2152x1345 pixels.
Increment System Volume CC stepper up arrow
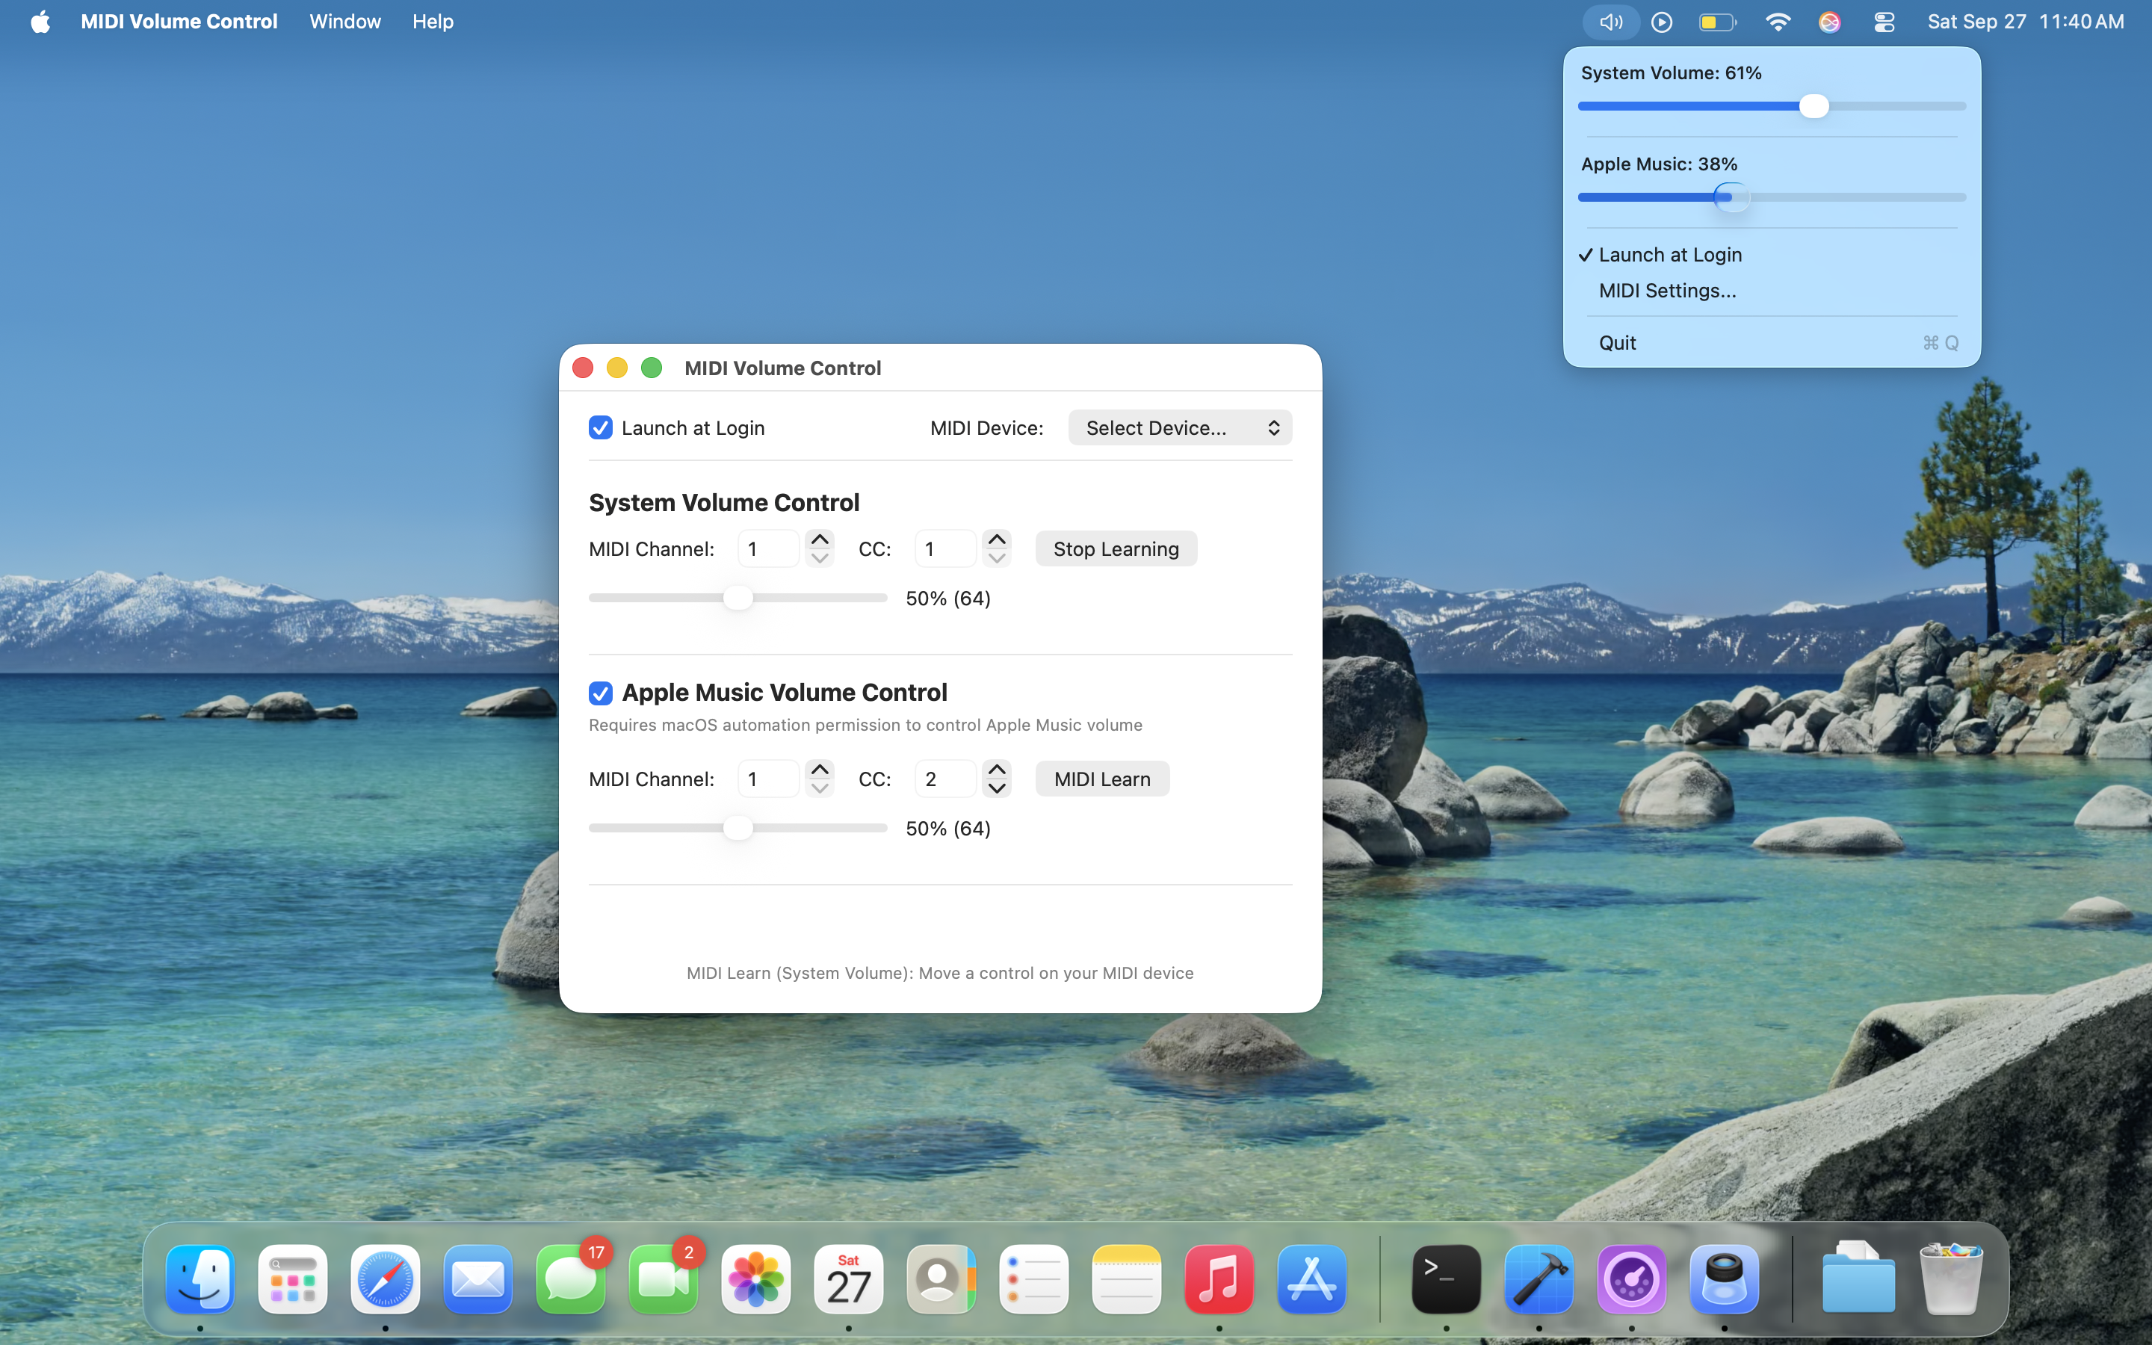pyautogui.click(x=997, y=540)
